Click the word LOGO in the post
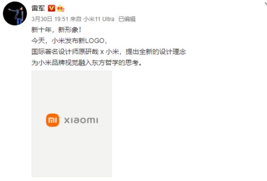 coord(95,41)
